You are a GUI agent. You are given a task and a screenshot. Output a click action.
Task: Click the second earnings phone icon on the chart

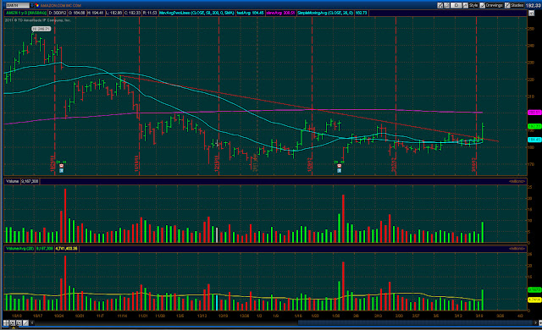pyautogui.click(x=340, y=166)
